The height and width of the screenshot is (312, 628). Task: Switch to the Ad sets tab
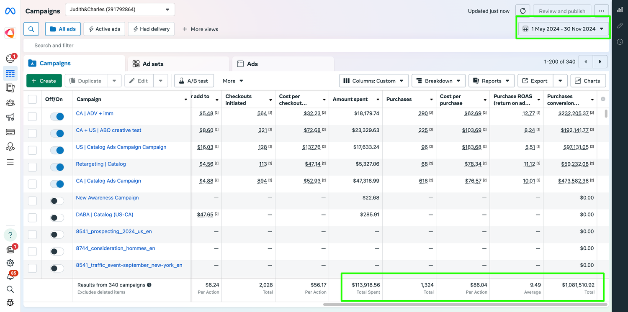pos(179,64)
